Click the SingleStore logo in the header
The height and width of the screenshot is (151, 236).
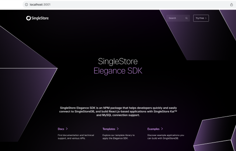(x=37, y=18)
